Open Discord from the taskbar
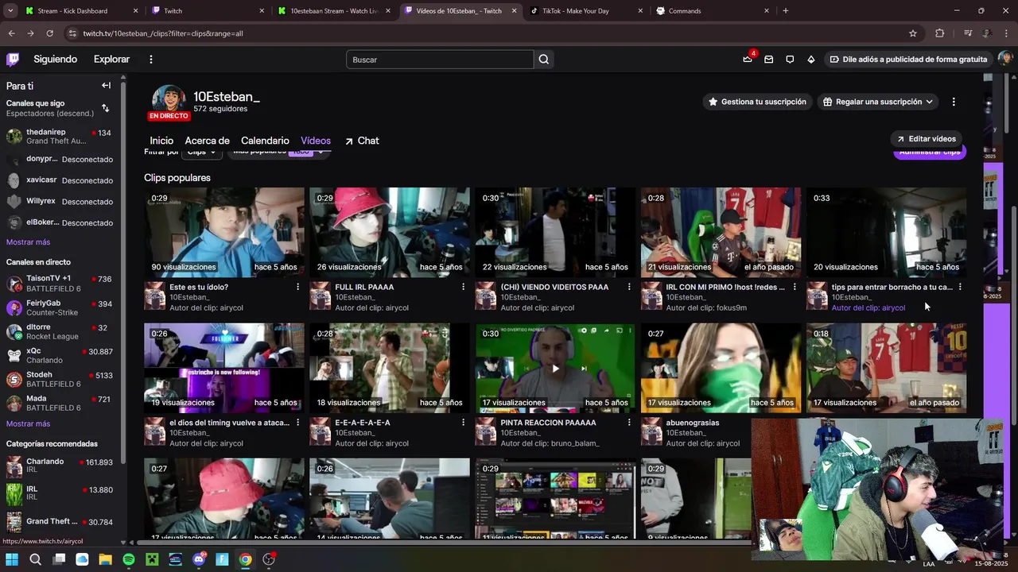 (199, 559)
